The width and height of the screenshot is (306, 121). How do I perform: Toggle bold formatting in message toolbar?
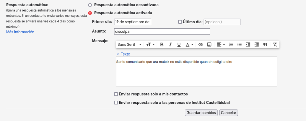point(162,45)
